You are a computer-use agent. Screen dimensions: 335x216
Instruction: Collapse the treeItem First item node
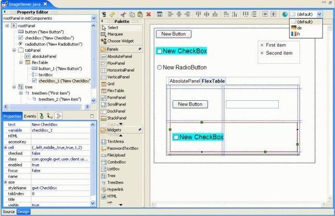pos(21,93)
